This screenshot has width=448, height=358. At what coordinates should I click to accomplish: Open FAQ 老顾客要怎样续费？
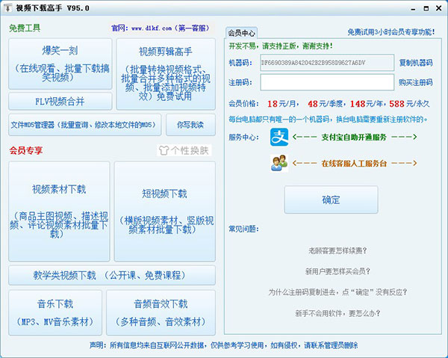[x=337, y=251]
